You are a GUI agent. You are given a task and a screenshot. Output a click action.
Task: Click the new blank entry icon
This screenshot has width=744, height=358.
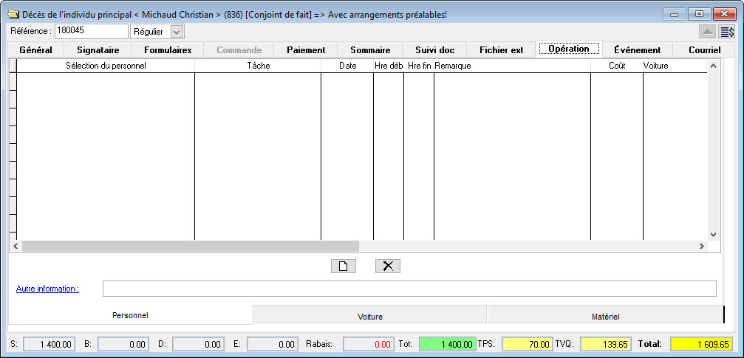(343, 266)
